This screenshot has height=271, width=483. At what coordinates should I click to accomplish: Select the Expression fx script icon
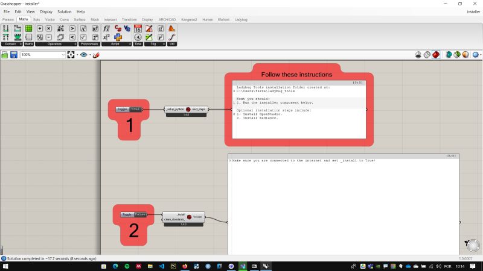pos(106,28)
